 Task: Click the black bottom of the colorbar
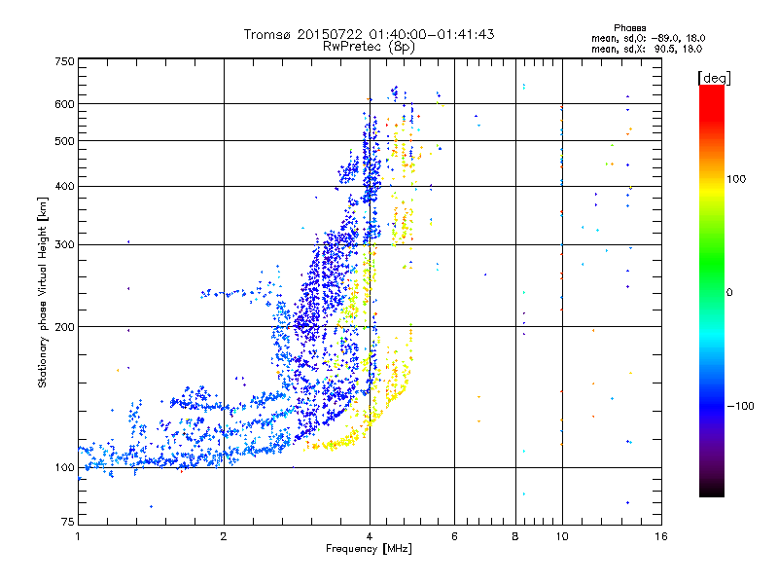[x=712, y=490]
